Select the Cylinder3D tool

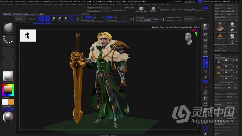click(232, 36)
